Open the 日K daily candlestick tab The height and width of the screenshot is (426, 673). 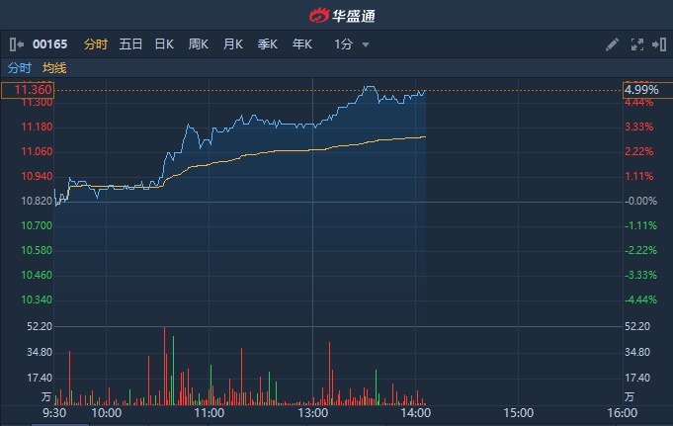(164, 44)
